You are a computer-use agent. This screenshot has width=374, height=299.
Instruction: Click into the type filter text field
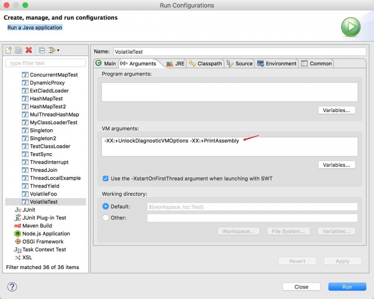point(45,63)
